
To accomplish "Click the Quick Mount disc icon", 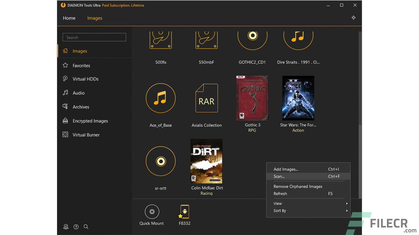I will pos(152,211).
